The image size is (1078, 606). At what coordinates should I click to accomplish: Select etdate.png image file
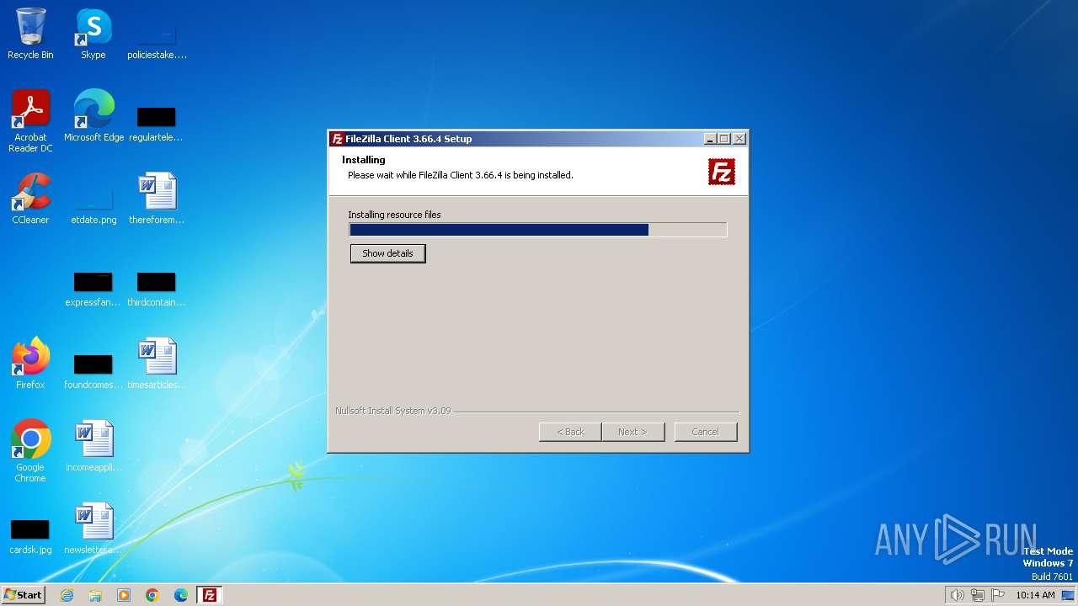click(x=93, y=206)
